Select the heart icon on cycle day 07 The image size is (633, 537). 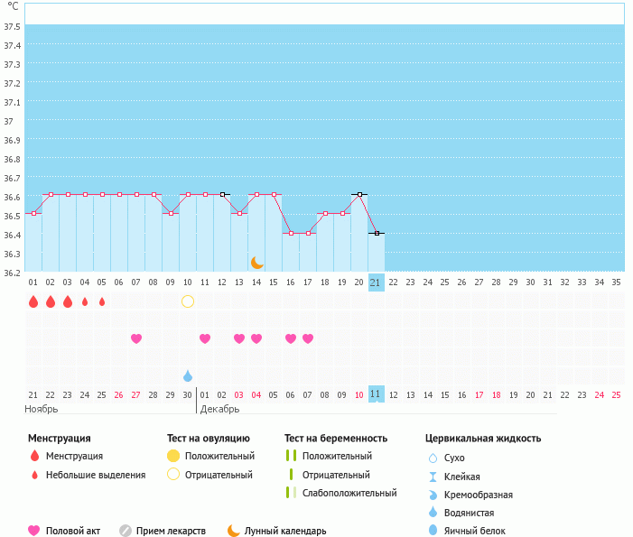pyautogui.click(x=136, y=338)
